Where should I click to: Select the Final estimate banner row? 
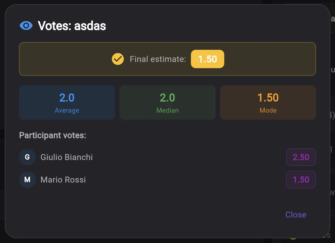[x=168, y=59]
